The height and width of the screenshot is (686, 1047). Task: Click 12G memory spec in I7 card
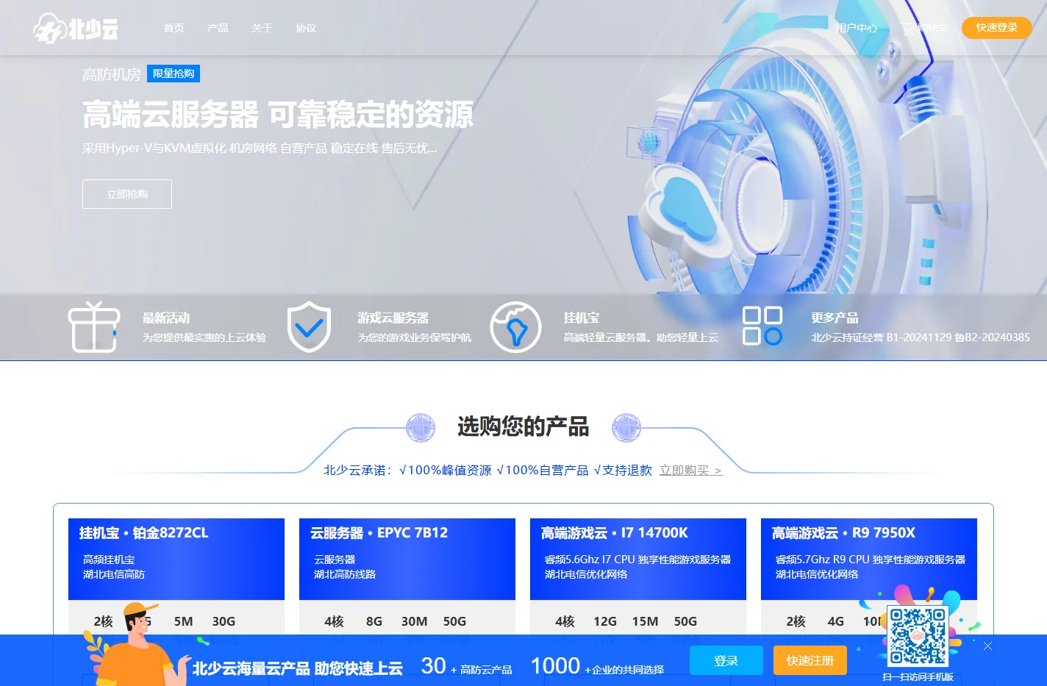[x=605, y=621]
